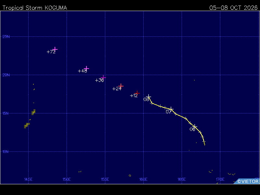Click the magenta +72 forecast cross marker
This screenshot has height=195, width=260.
[55, 49]
